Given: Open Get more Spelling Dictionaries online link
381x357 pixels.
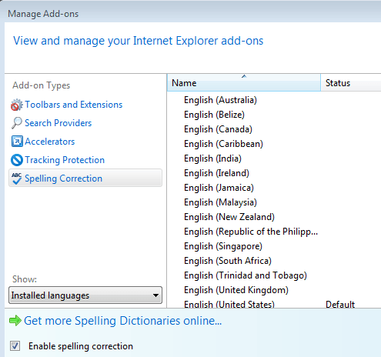Looking at the screenshot, I should (122, 321).
